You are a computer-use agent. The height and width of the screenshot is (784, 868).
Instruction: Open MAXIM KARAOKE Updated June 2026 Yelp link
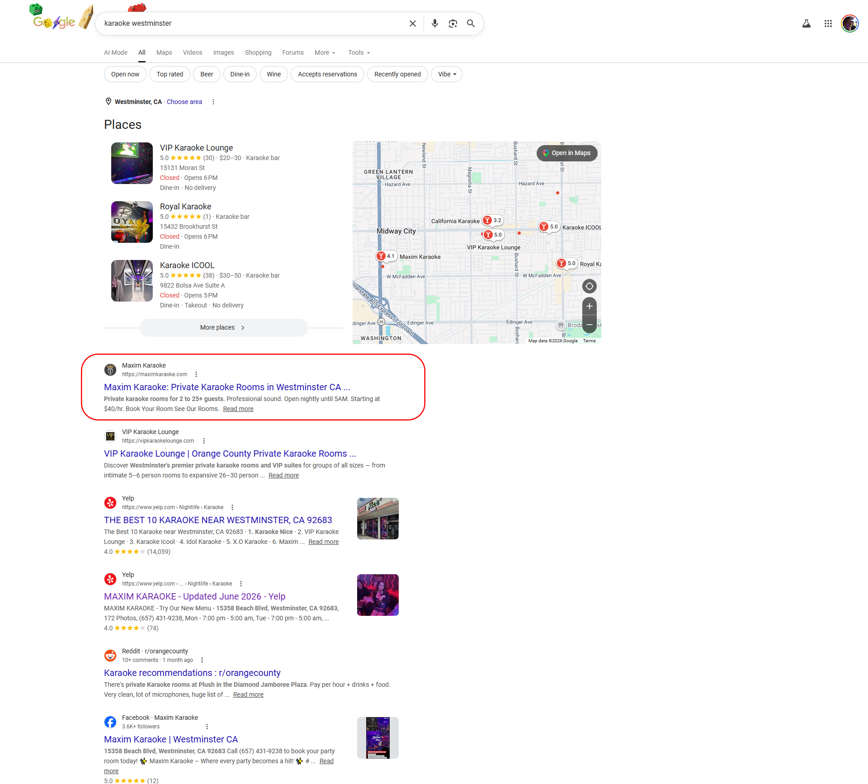point(195,596)
